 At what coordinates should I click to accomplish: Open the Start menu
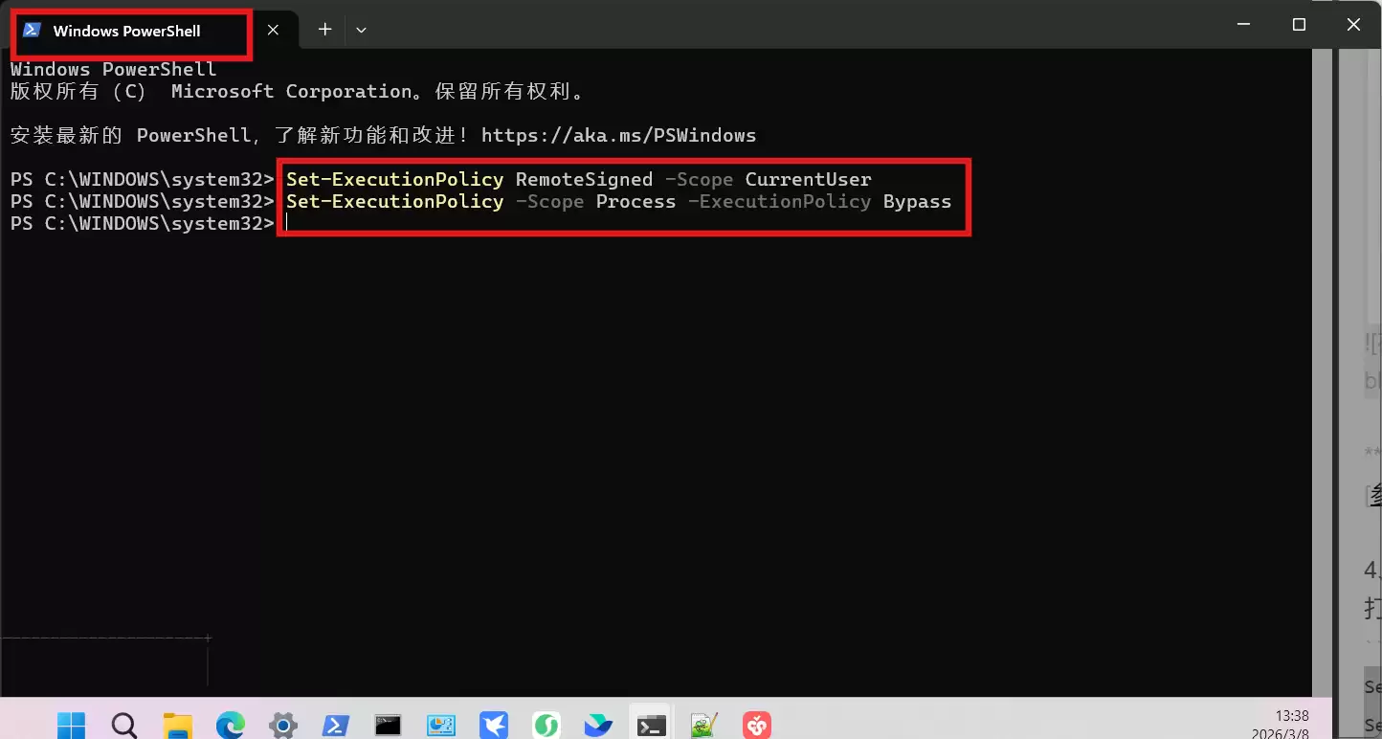[69, 725]
